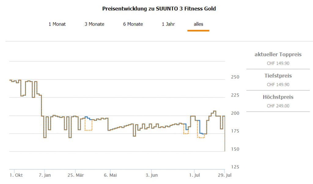Image resolution: width=313 pixels, height=184 pixels.
Task: Open the "1 Jahr" range tab
Action: coord(168,24)
